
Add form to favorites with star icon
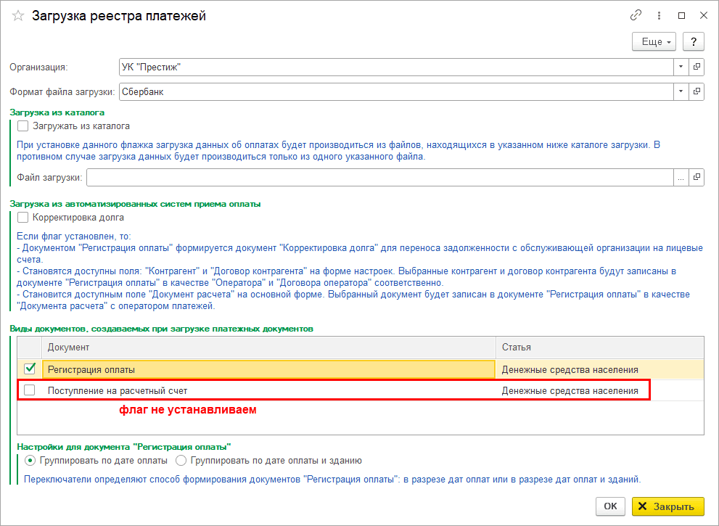click(18, 16)
